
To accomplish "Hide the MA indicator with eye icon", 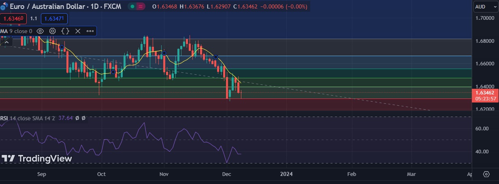I will click(40, 31).
